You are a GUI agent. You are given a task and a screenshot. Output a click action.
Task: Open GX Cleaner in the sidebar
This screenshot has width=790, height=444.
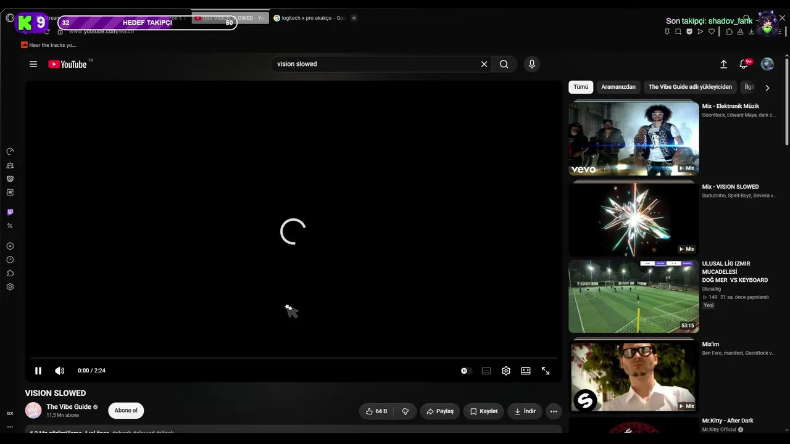click(10, 165)
